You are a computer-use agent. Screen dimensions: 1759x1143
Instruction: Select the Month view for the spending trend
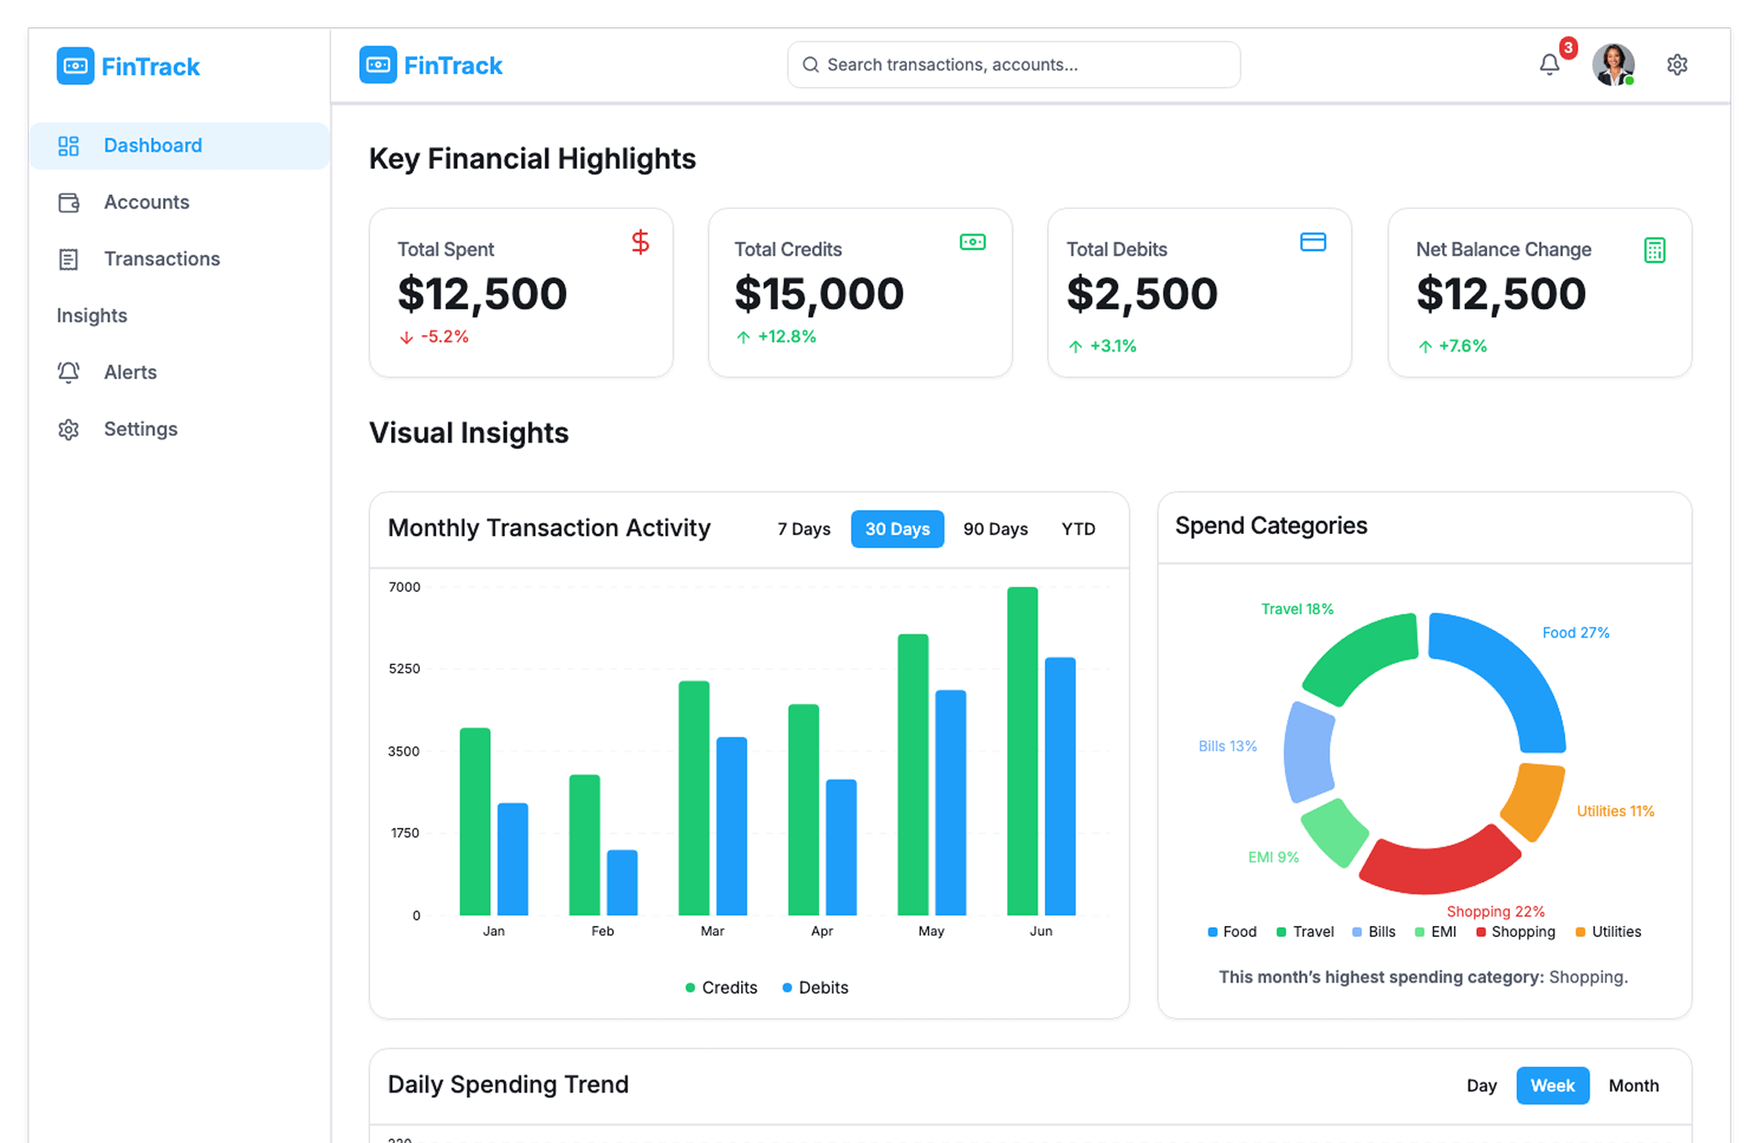pos(1633,1085)
